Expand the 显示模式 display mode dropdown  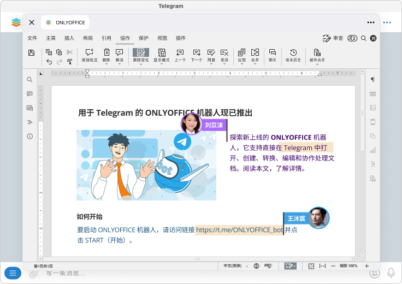click(162, 63)
